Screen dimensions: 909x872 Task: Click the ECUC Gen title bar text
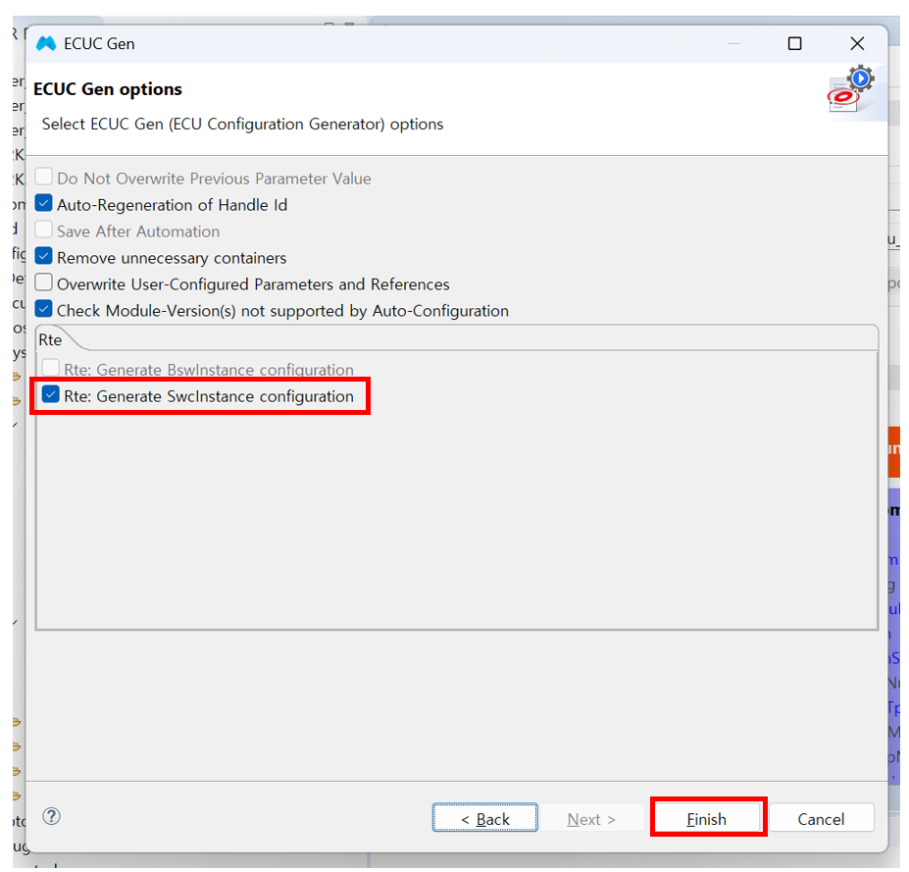pos(99,43)
